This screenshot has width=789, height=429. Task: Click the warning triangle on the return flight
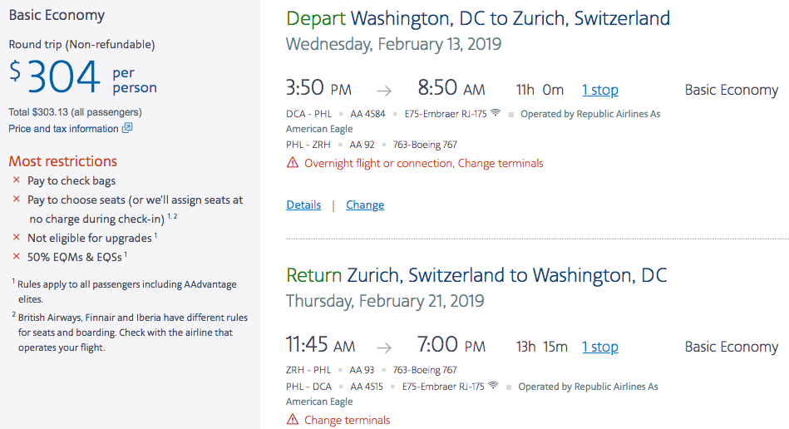point(292,420)
